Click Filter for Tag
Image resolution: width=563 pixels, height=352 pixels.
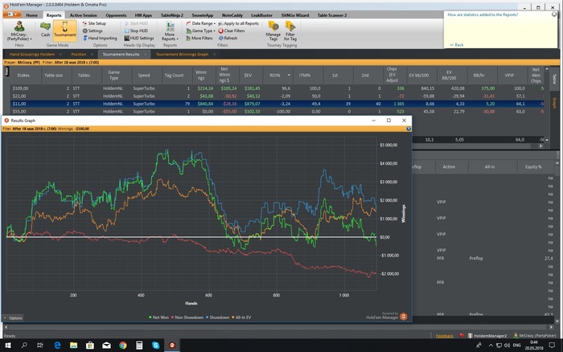290,31
